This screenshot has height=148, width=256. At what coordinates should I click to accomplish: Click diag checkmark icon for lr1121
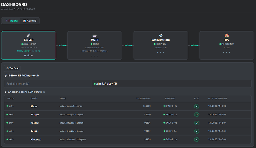pos(197,131)
